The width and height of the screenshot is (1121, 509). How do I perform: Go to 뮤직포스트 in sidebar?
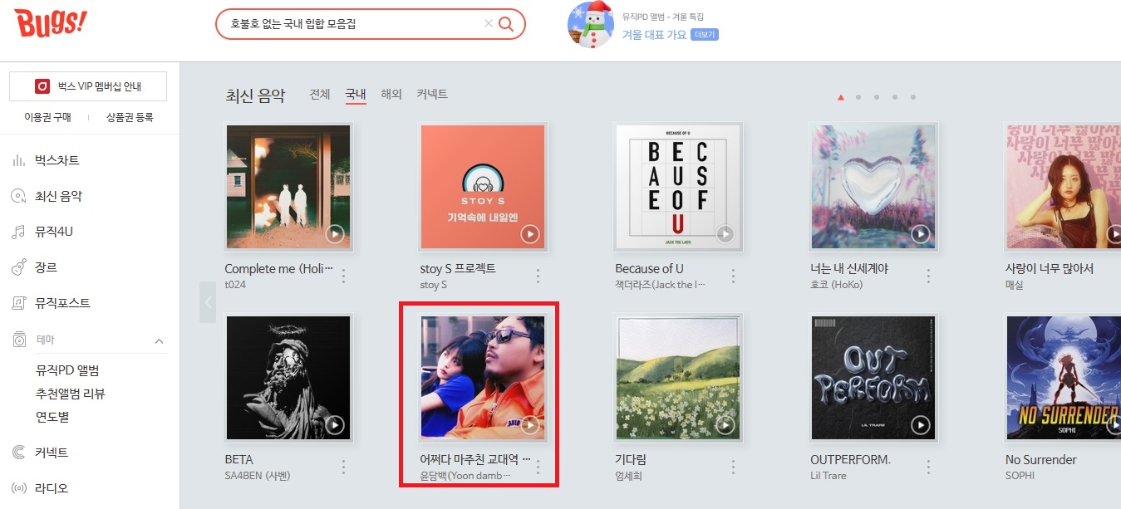click(62, 303)
